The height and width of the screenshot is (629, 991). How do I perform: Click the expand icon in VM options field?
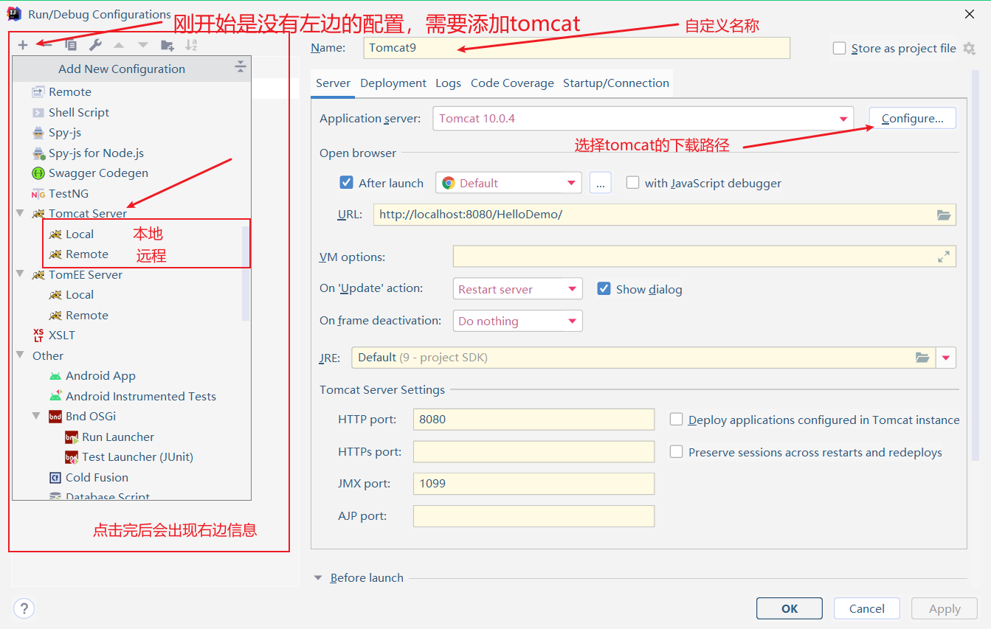pos(944,257)
